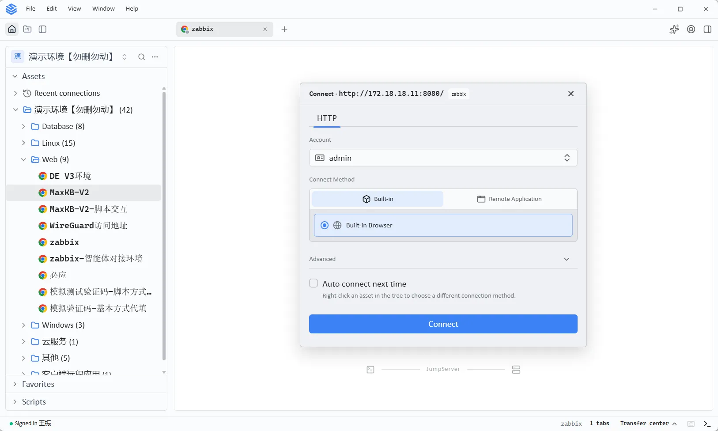Open the View menu
The height and width of the screenshot is (431, 718).
(x=74, y=9)
